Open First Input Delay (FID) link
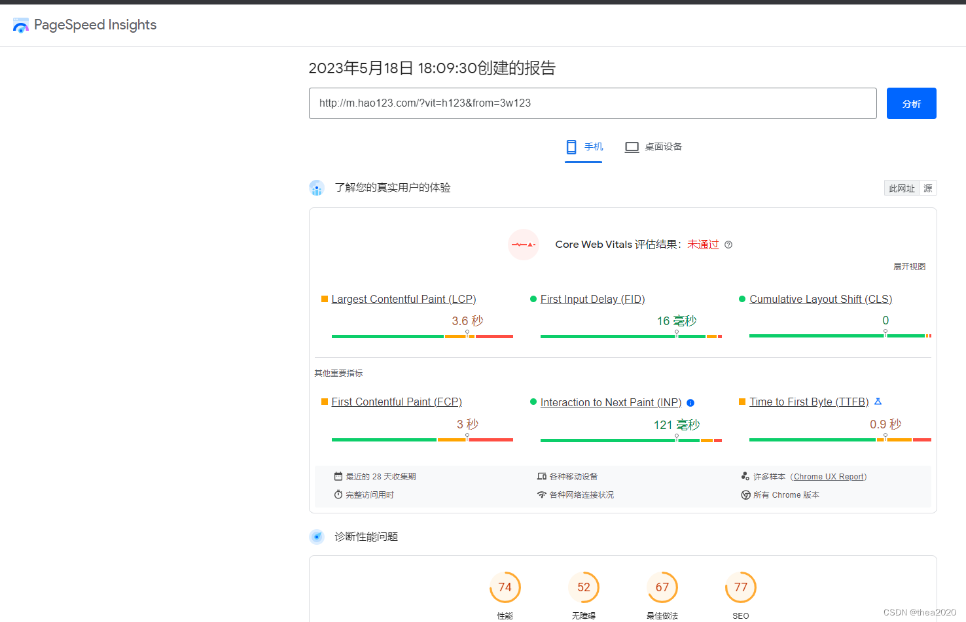 [x=593, y=299]
